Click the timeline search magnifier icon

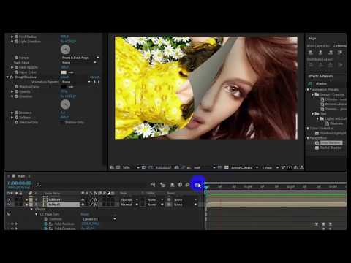point(38,185)
